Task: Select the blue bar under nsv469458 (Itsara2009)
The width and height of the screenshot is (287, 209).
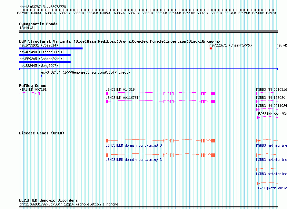Action: pyautogui.click(x=45, y=55)
